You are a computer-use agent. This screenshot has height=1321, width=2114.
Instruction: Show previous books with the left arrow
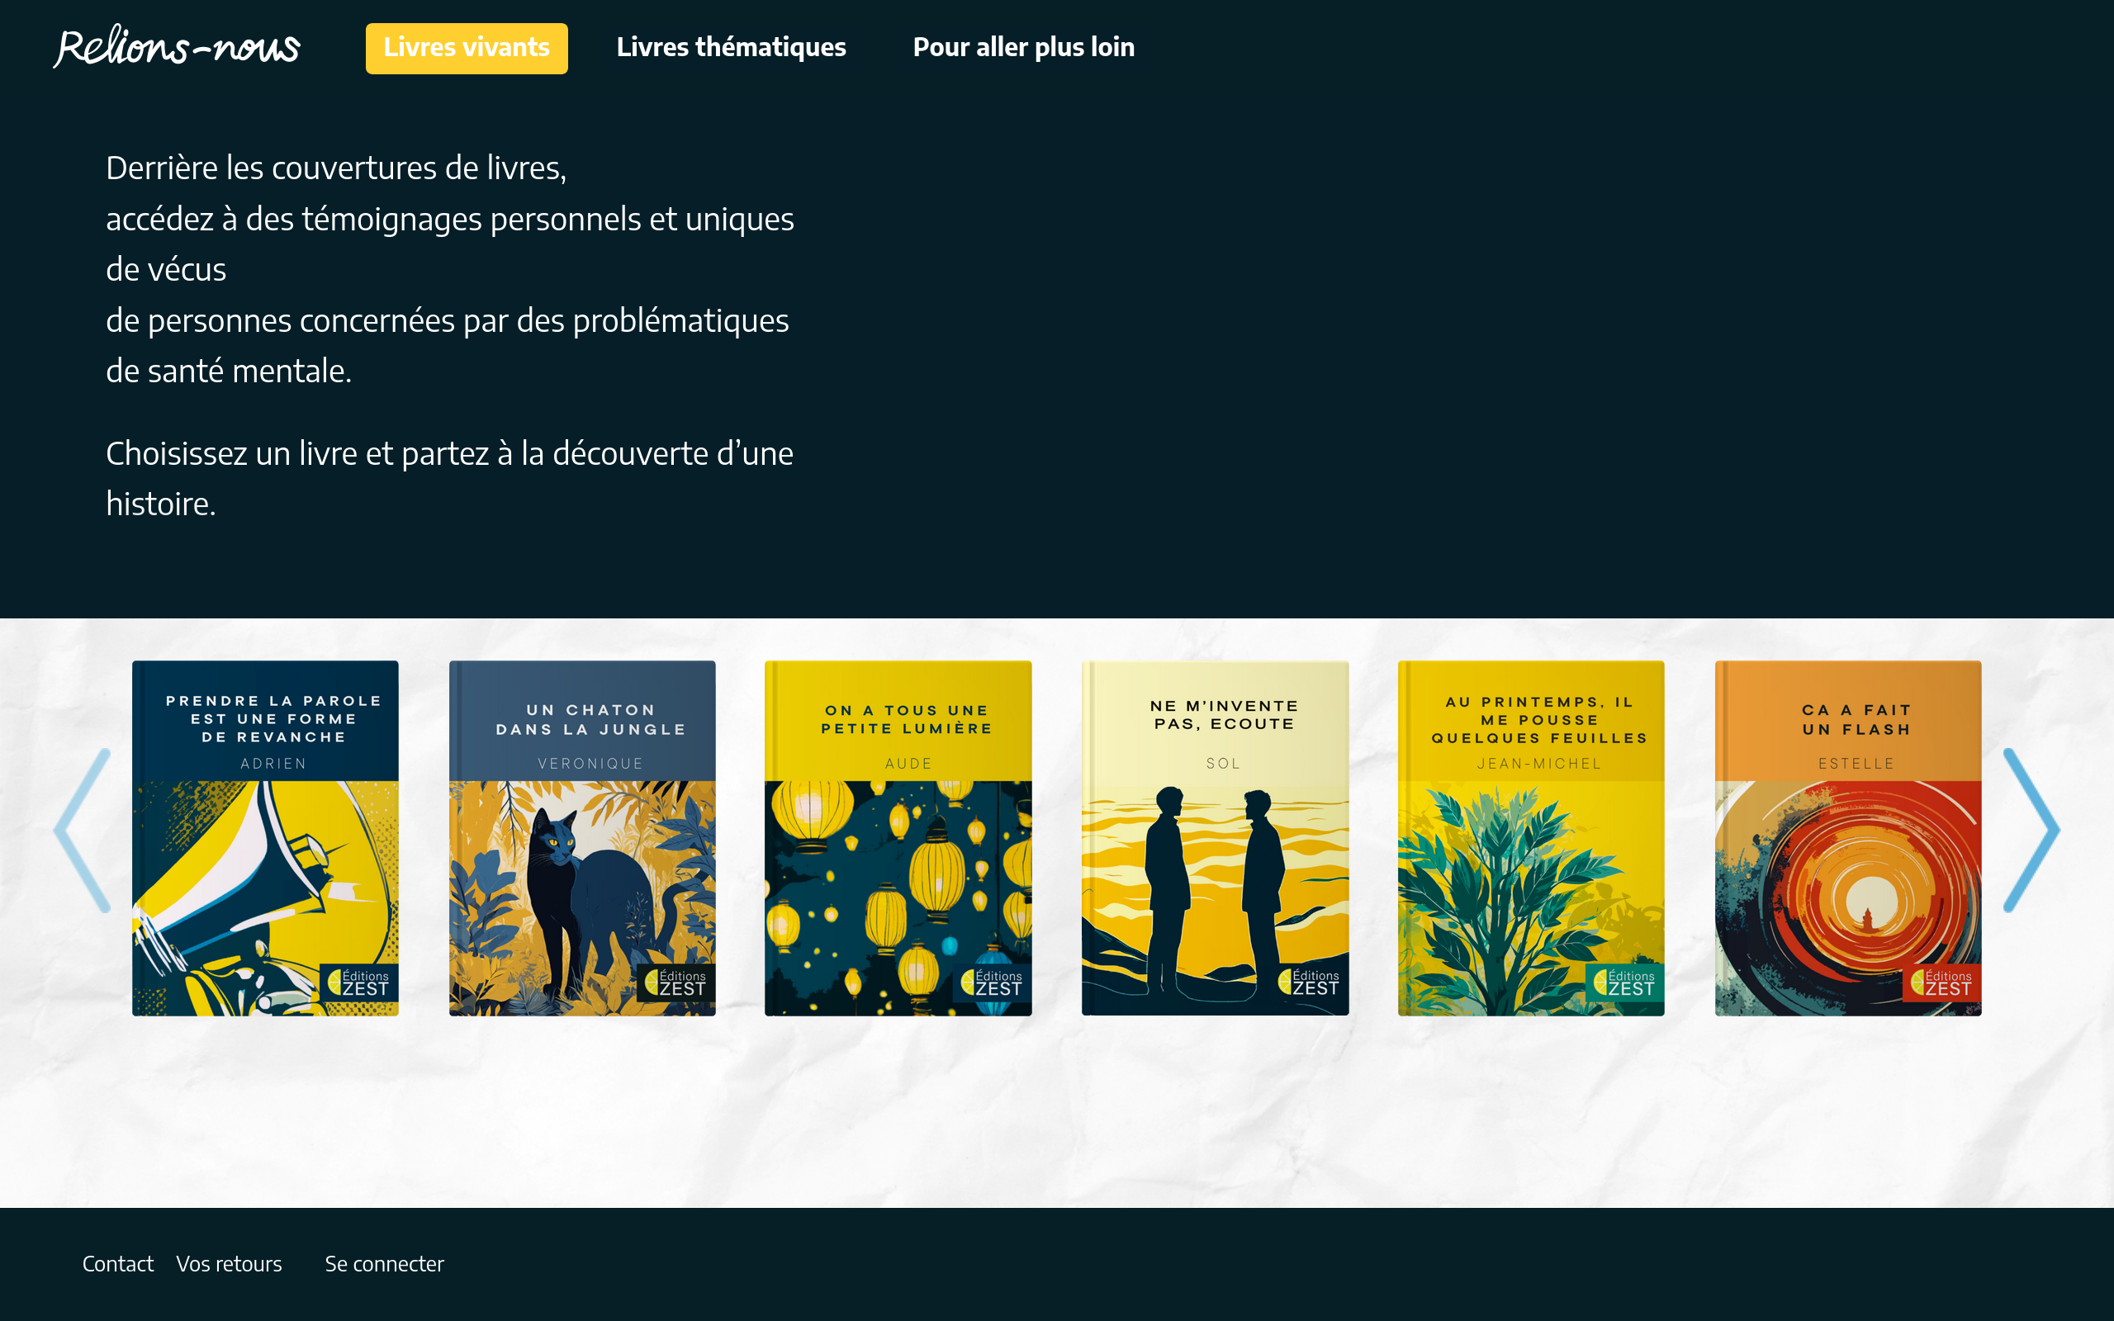[83, 830]
